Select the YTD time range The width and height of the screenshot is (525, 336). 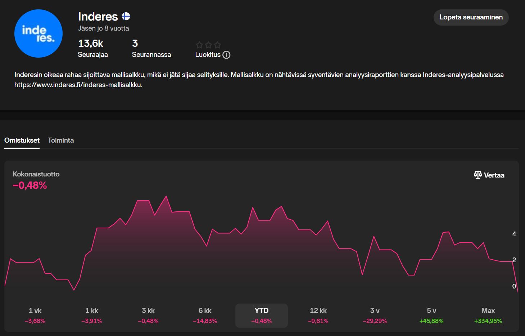[262, 315]
